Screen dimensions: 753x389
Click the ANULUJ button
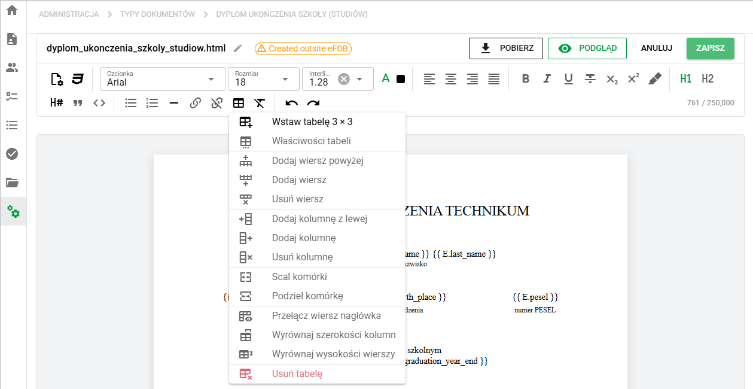point(657,48)
